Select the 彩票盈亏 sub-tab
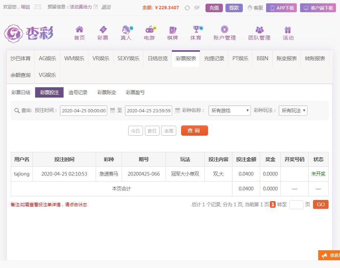This screenshot has height=268, width=340. coord(135,92)
